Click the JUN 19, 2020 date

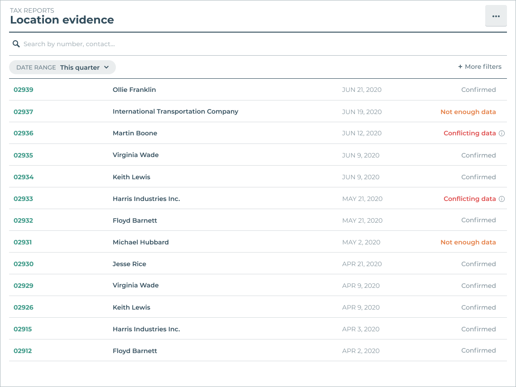point(362,112)
